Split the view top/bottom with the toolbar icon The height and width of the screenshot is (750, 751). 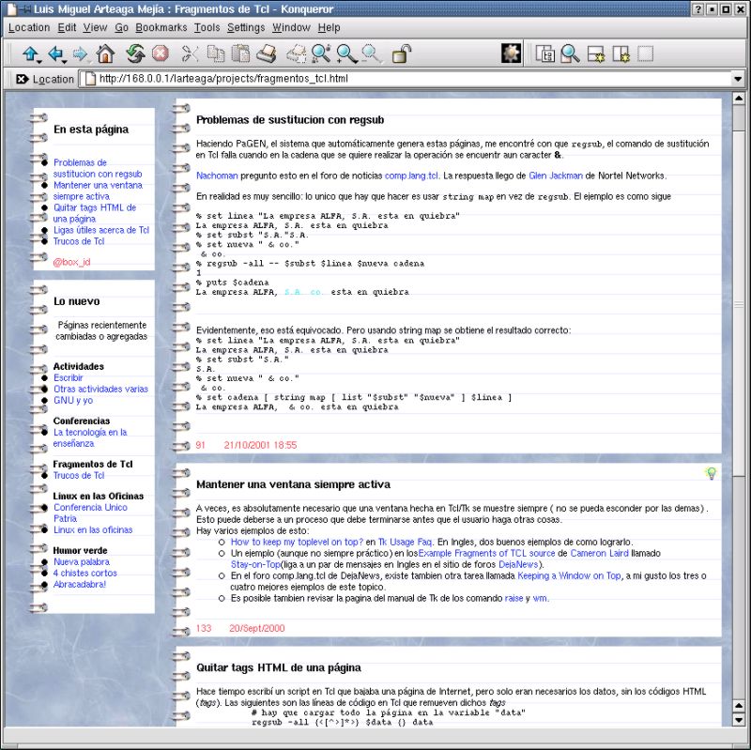coord(596,54)
